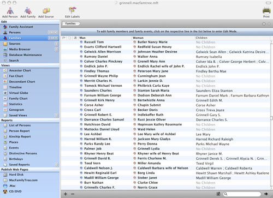This screenshot has width=273, height=198.
Task: Select the Grinnells Charles F. row
Action: pyautogui.click(x=165, y=188)
